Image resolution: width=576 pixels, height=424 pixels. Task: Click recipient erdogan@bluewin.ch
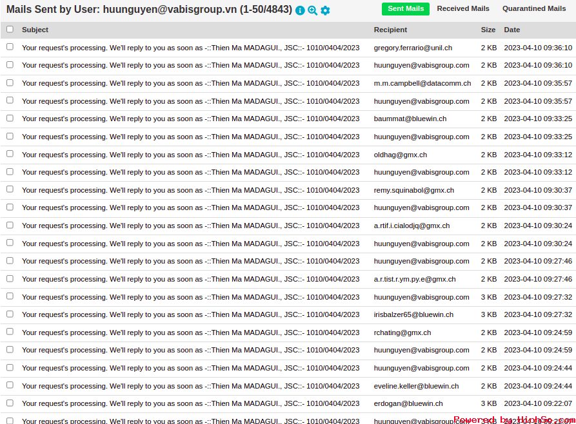tap(408, 403)
